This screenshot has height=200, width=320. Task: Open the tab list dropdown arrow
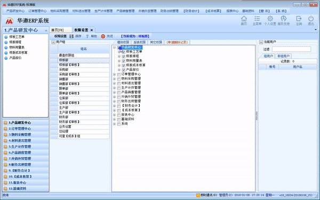coord(316,30)
